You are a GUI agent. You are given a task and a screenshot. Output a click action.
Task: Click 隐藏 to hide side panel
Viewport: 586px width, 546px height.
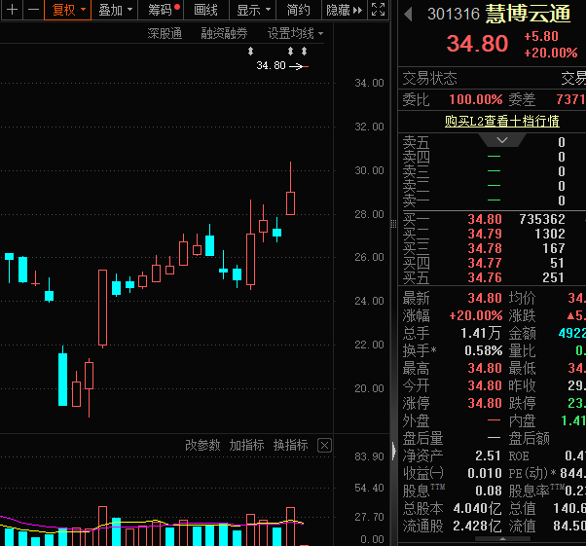tap(345, 10)
